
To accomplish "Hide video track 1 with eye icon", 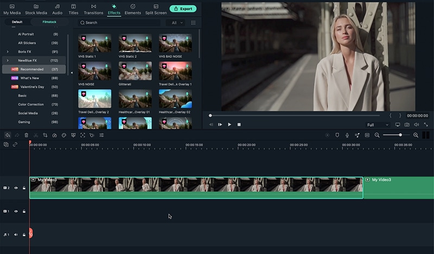I will pyautogui.click(x=16, y=211).
